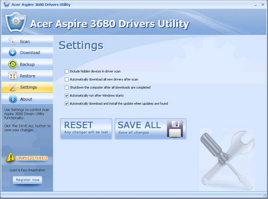Switch to the Backup section
Image resolution: width=268 pixels, height=199 pixels.
[27, 64]
